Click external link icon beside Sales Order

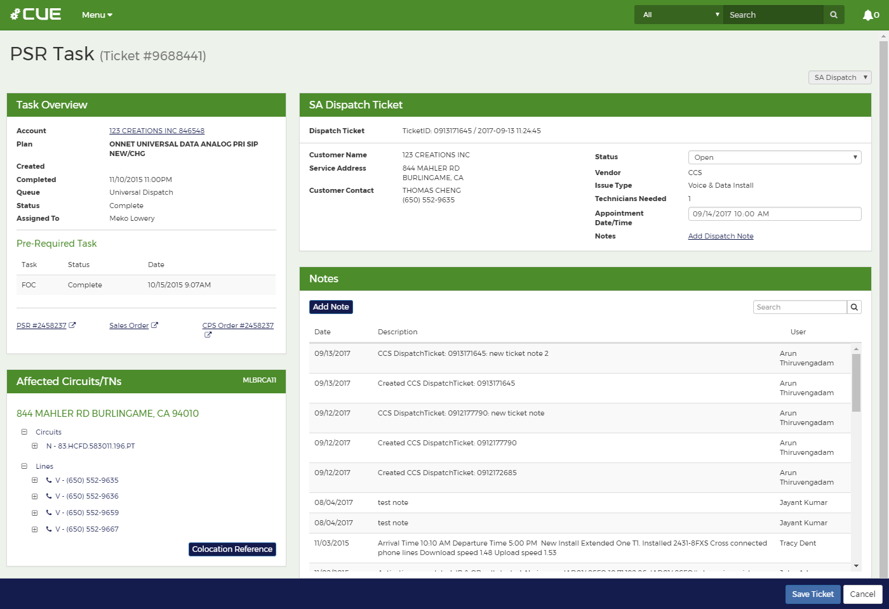154,325
